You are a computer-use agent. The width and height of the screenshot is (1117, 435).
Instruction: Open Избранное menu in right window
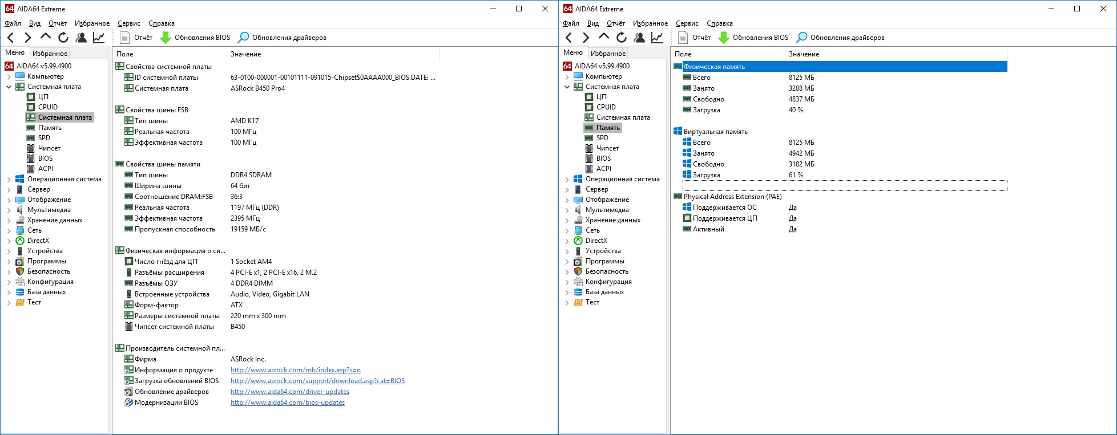coord(650,23)
